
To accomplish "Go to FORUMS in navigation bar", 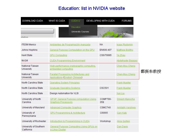I will tap(127, 21).
